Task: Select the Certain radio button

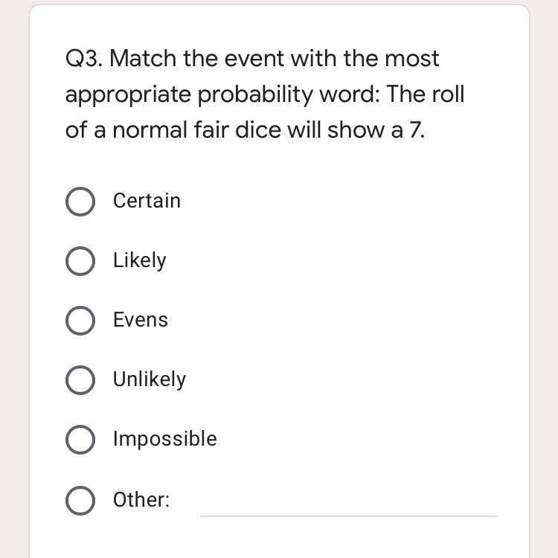Action: (x=80, y=202)
